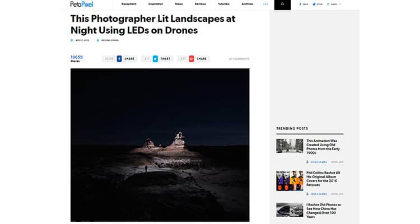Expand the three-dots more menu in navbar
420x224 pixels.
click(265, 4)
